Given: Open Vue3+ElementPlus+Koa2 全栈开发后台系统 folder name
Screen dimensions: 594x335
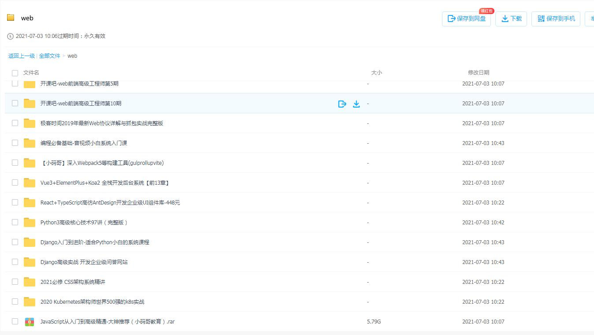Looking at the screenshot, I should pyautogui.click(x=105, y=183).
